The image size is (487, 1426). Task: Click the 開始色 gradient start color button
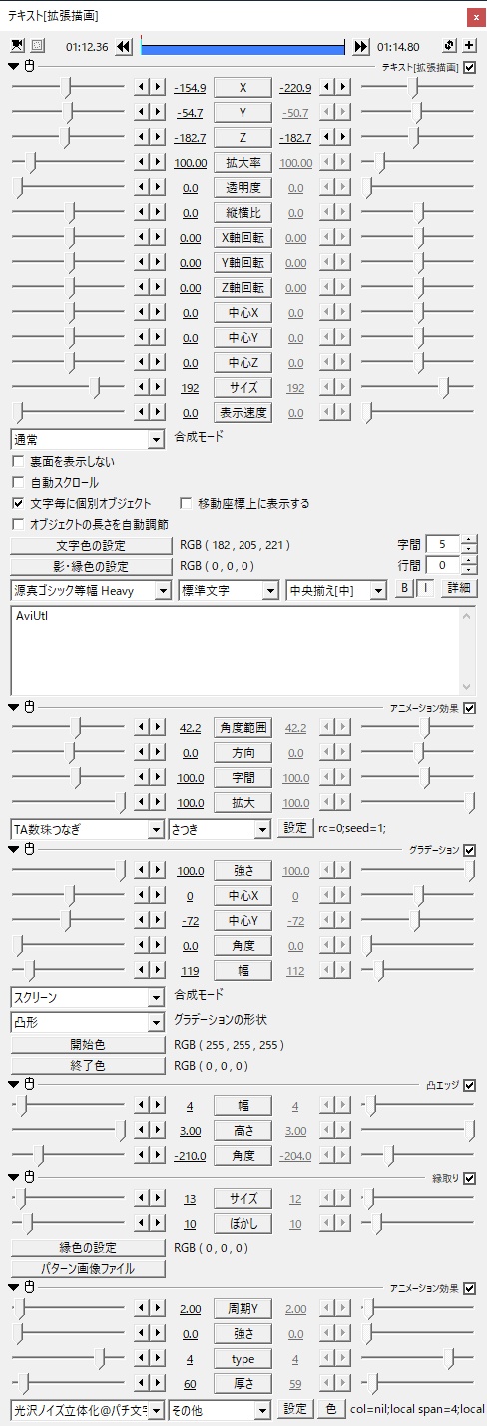pyautogui.click(x=87, y=1044)
